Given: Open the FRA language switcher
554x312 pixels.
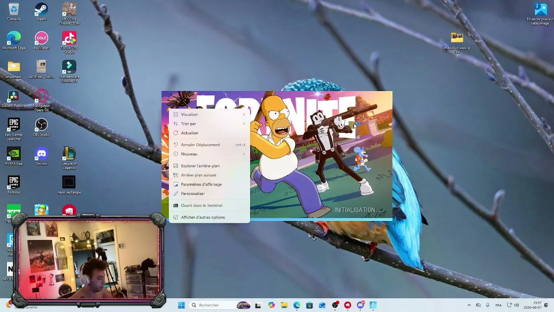Looking at the screenshot, I should click(499, 305).
